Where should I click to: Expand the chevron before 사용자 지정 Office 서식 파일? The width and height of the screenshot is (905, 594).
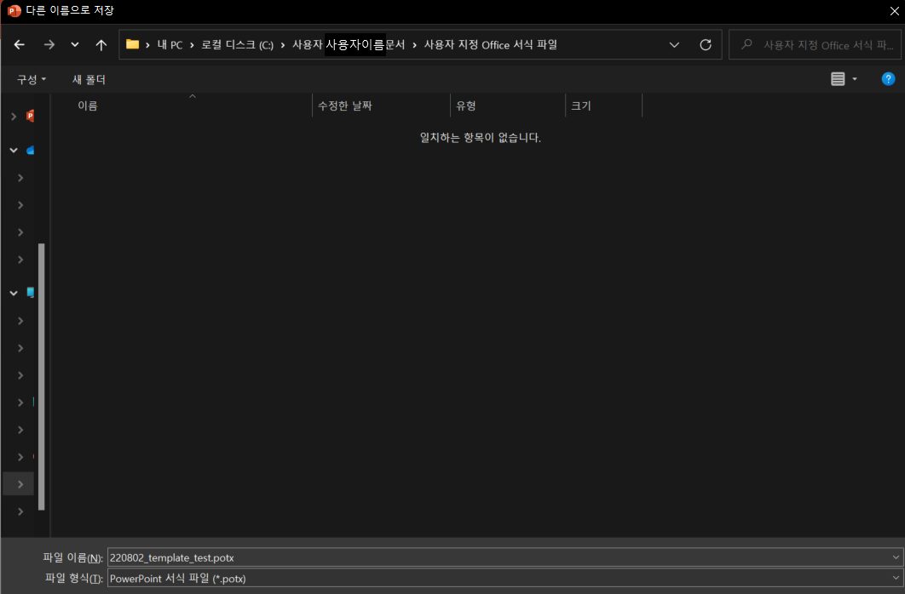point(414,45)
